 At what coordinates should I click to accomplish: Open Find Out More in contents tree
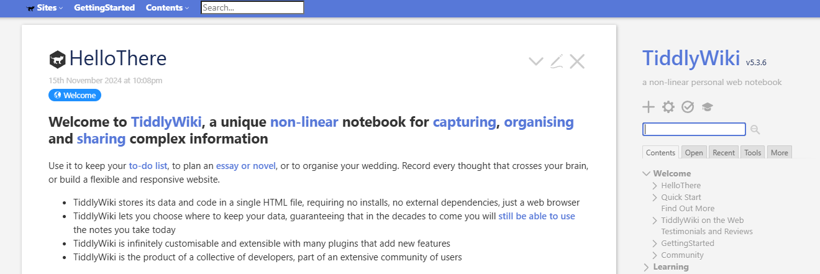(688, 209)
